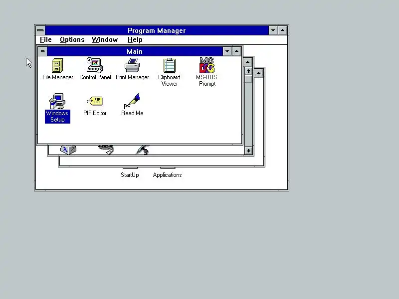Maximize the Main group window

click(x=236, y=51)
